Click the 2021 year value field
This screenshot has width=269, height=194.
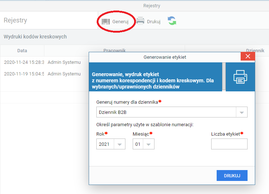coord(105,144)
